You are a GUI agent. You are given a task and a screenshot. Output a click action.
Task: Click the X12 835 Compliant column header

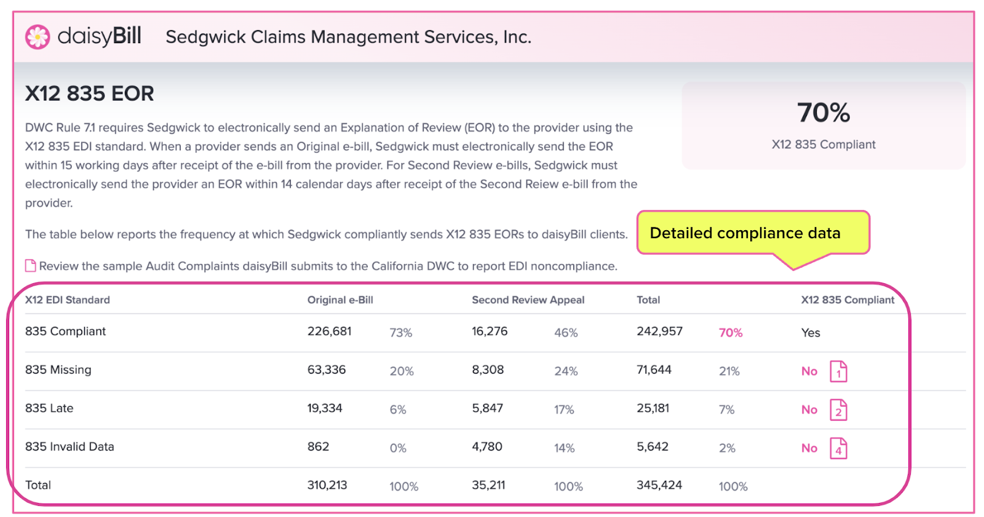click(847, 300)
